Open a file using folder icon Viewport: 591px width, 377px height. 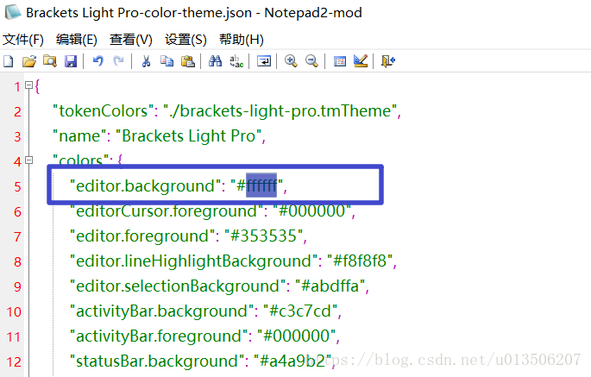coord(29,60)
